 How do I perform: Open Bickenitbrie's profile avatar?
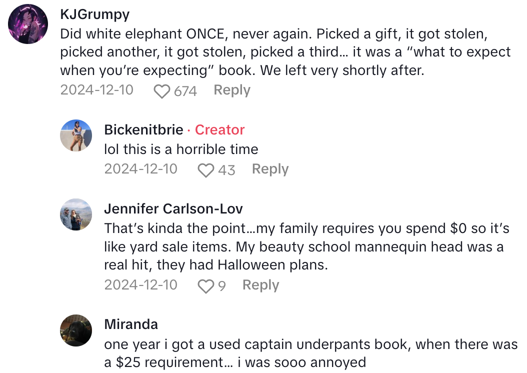click(x=76, y=135)
